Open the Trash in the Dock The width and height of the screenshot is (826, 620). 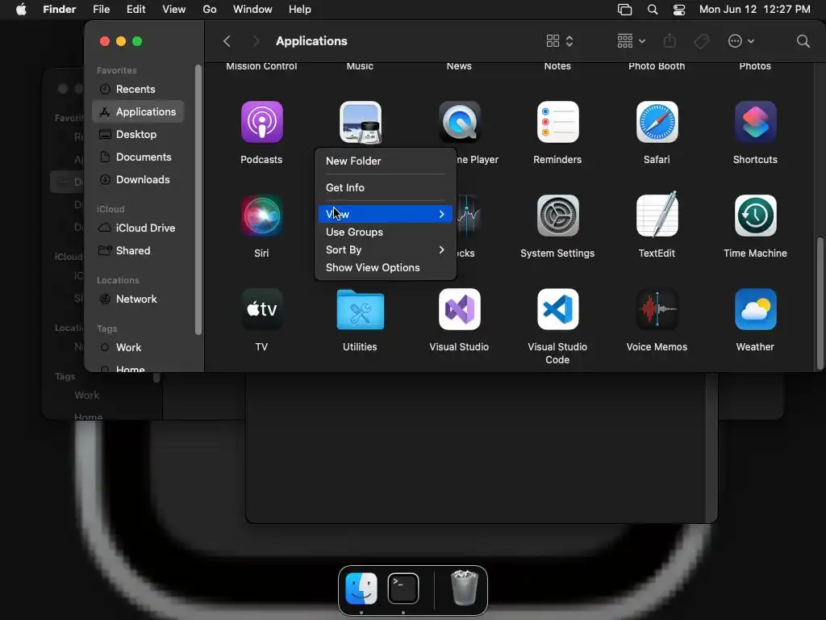pyautogui.click(x=464, y=588)
